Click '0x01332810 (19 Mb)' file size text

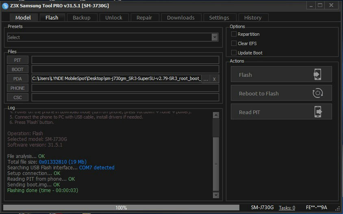click(x=63, y=162)
